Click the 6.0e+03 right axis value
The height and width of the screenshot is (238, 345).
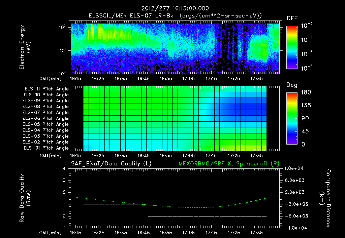click(295, 181)
